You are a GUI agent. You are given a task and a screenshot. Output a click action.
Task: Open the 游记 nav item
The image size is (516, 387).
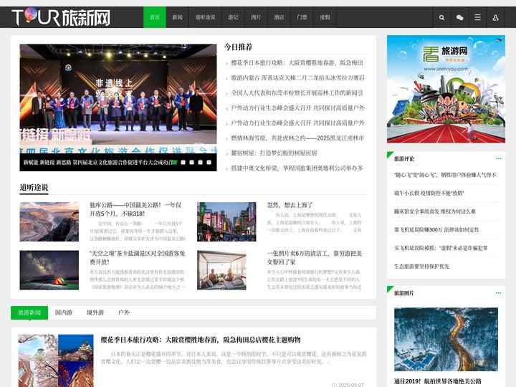coord(234,17)
